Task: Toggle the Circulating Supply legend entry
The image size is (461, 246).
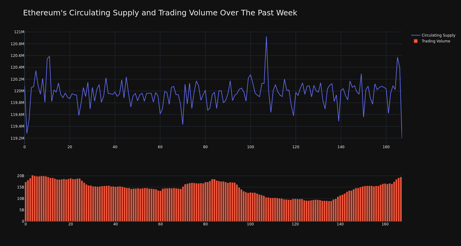Action: 433,35
